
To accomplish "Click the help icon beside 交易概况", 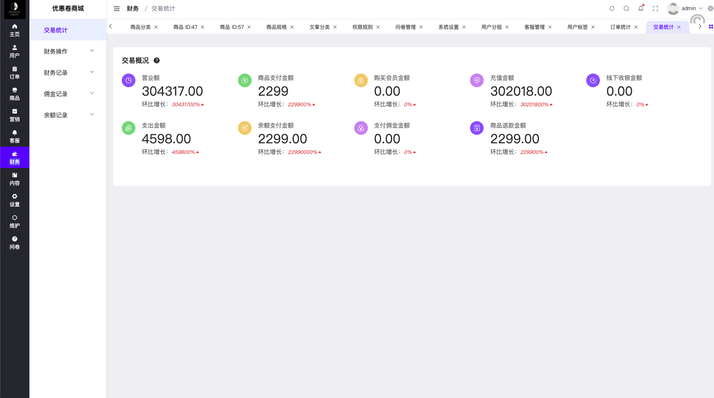I will (x=157, y=60).
